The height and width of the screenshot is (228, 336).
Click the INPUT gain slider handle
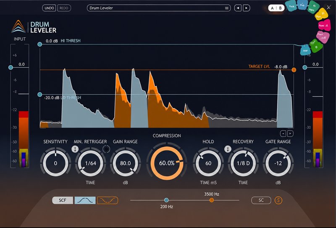point(10,67)
